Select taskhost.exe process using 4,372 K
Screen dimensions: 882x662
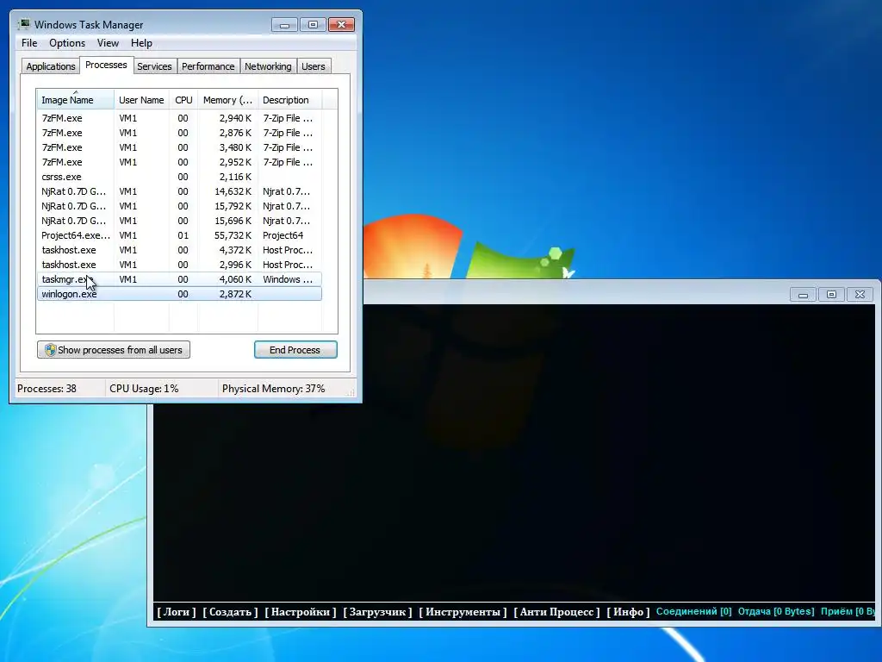(179, 250)
